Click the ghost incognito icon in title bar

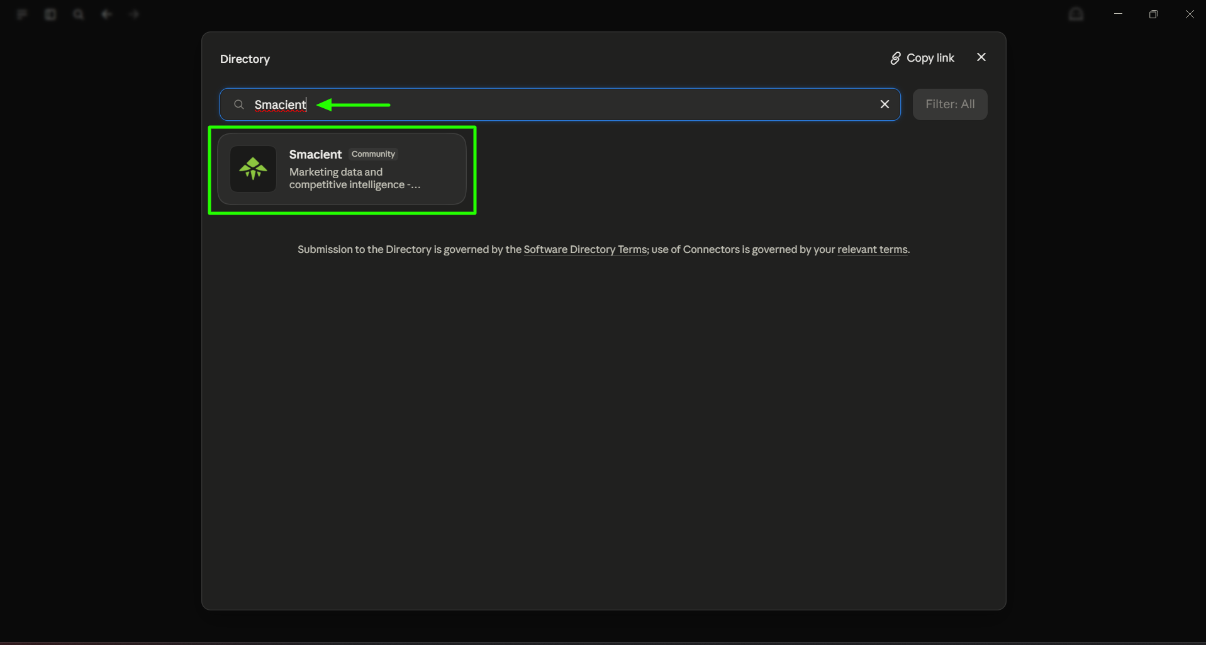click(x=1076, y=14)
